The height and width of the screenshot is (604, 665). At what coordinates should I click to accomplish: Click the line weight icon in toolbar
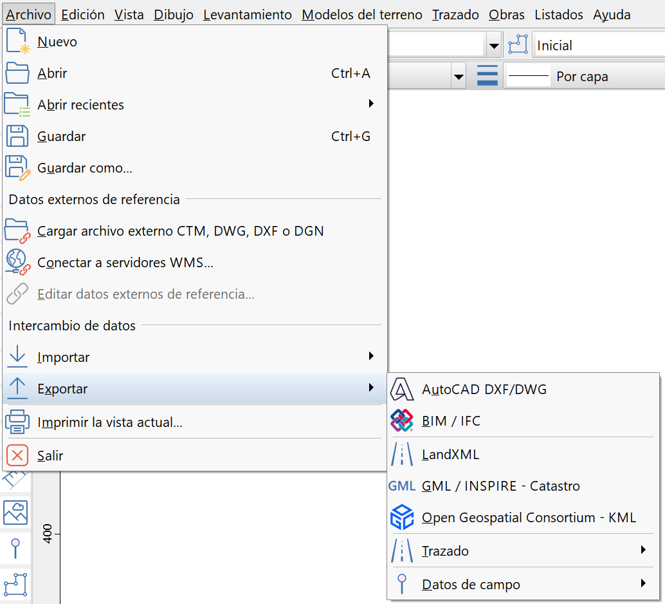click(x=487, y=76)
